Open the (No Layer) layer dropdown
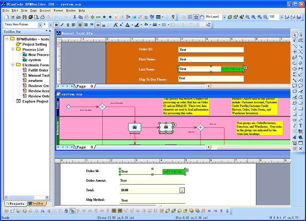306x221 pixels. click(x=224, y=17)
